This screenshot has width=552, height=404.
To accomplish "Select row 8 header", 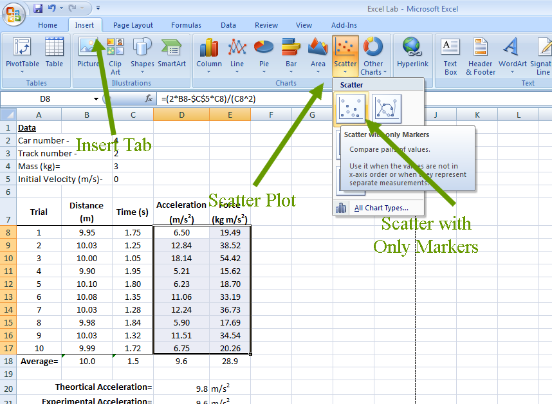I will coord(8,233).
